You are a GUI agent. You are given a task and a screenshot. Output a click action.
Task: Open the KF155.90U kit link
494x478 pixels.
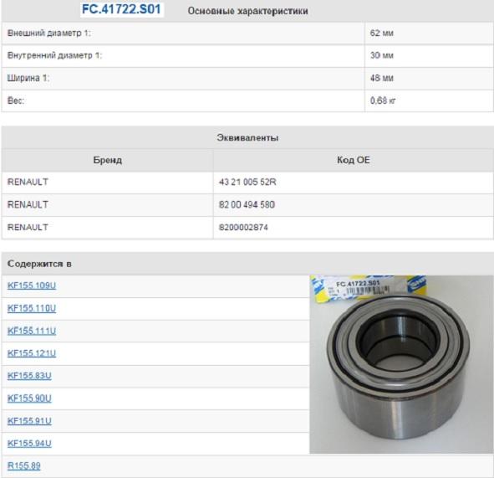point(29,398)
